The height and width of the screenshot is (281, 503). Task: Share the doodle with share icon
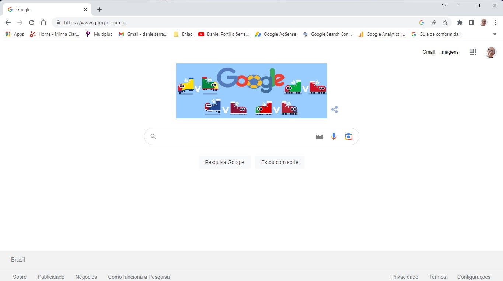(x=334, y=110)
